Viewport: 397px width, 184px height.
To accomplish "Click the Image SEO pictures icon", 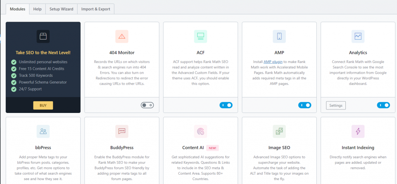I will (279, 132).
